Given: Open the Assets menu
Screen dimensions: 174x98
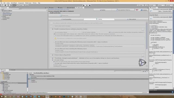Looking at the screenshot, I should 8,3.
